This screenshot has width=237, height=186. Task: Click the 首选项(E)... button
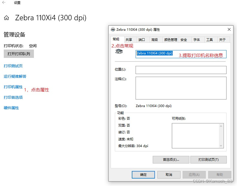pos(171,160)
